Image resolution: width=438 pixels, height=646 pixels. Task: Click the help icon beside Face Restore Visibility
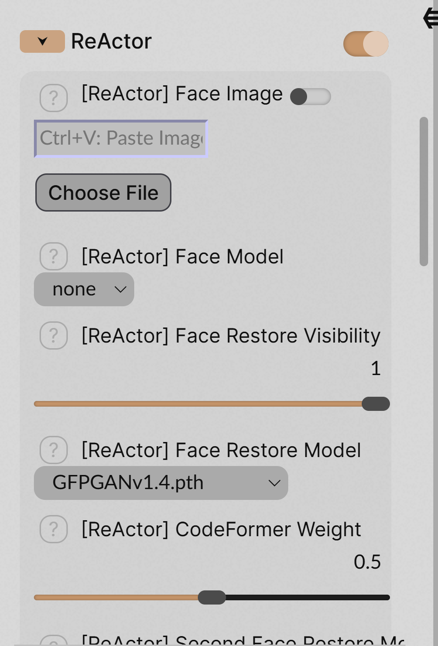(53, 335)
